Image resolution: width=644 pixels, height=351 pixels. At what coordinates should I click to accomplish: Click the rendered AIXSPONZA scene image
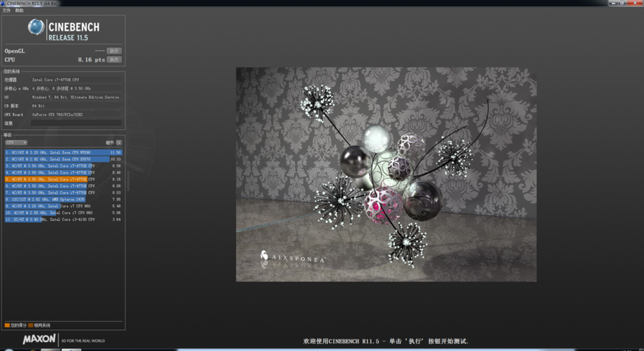tap(386, 174)
